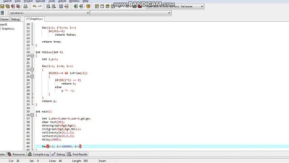The image size is (289, 163).
Task: Open the AStyle menu
Action: [x=62, y=1]
